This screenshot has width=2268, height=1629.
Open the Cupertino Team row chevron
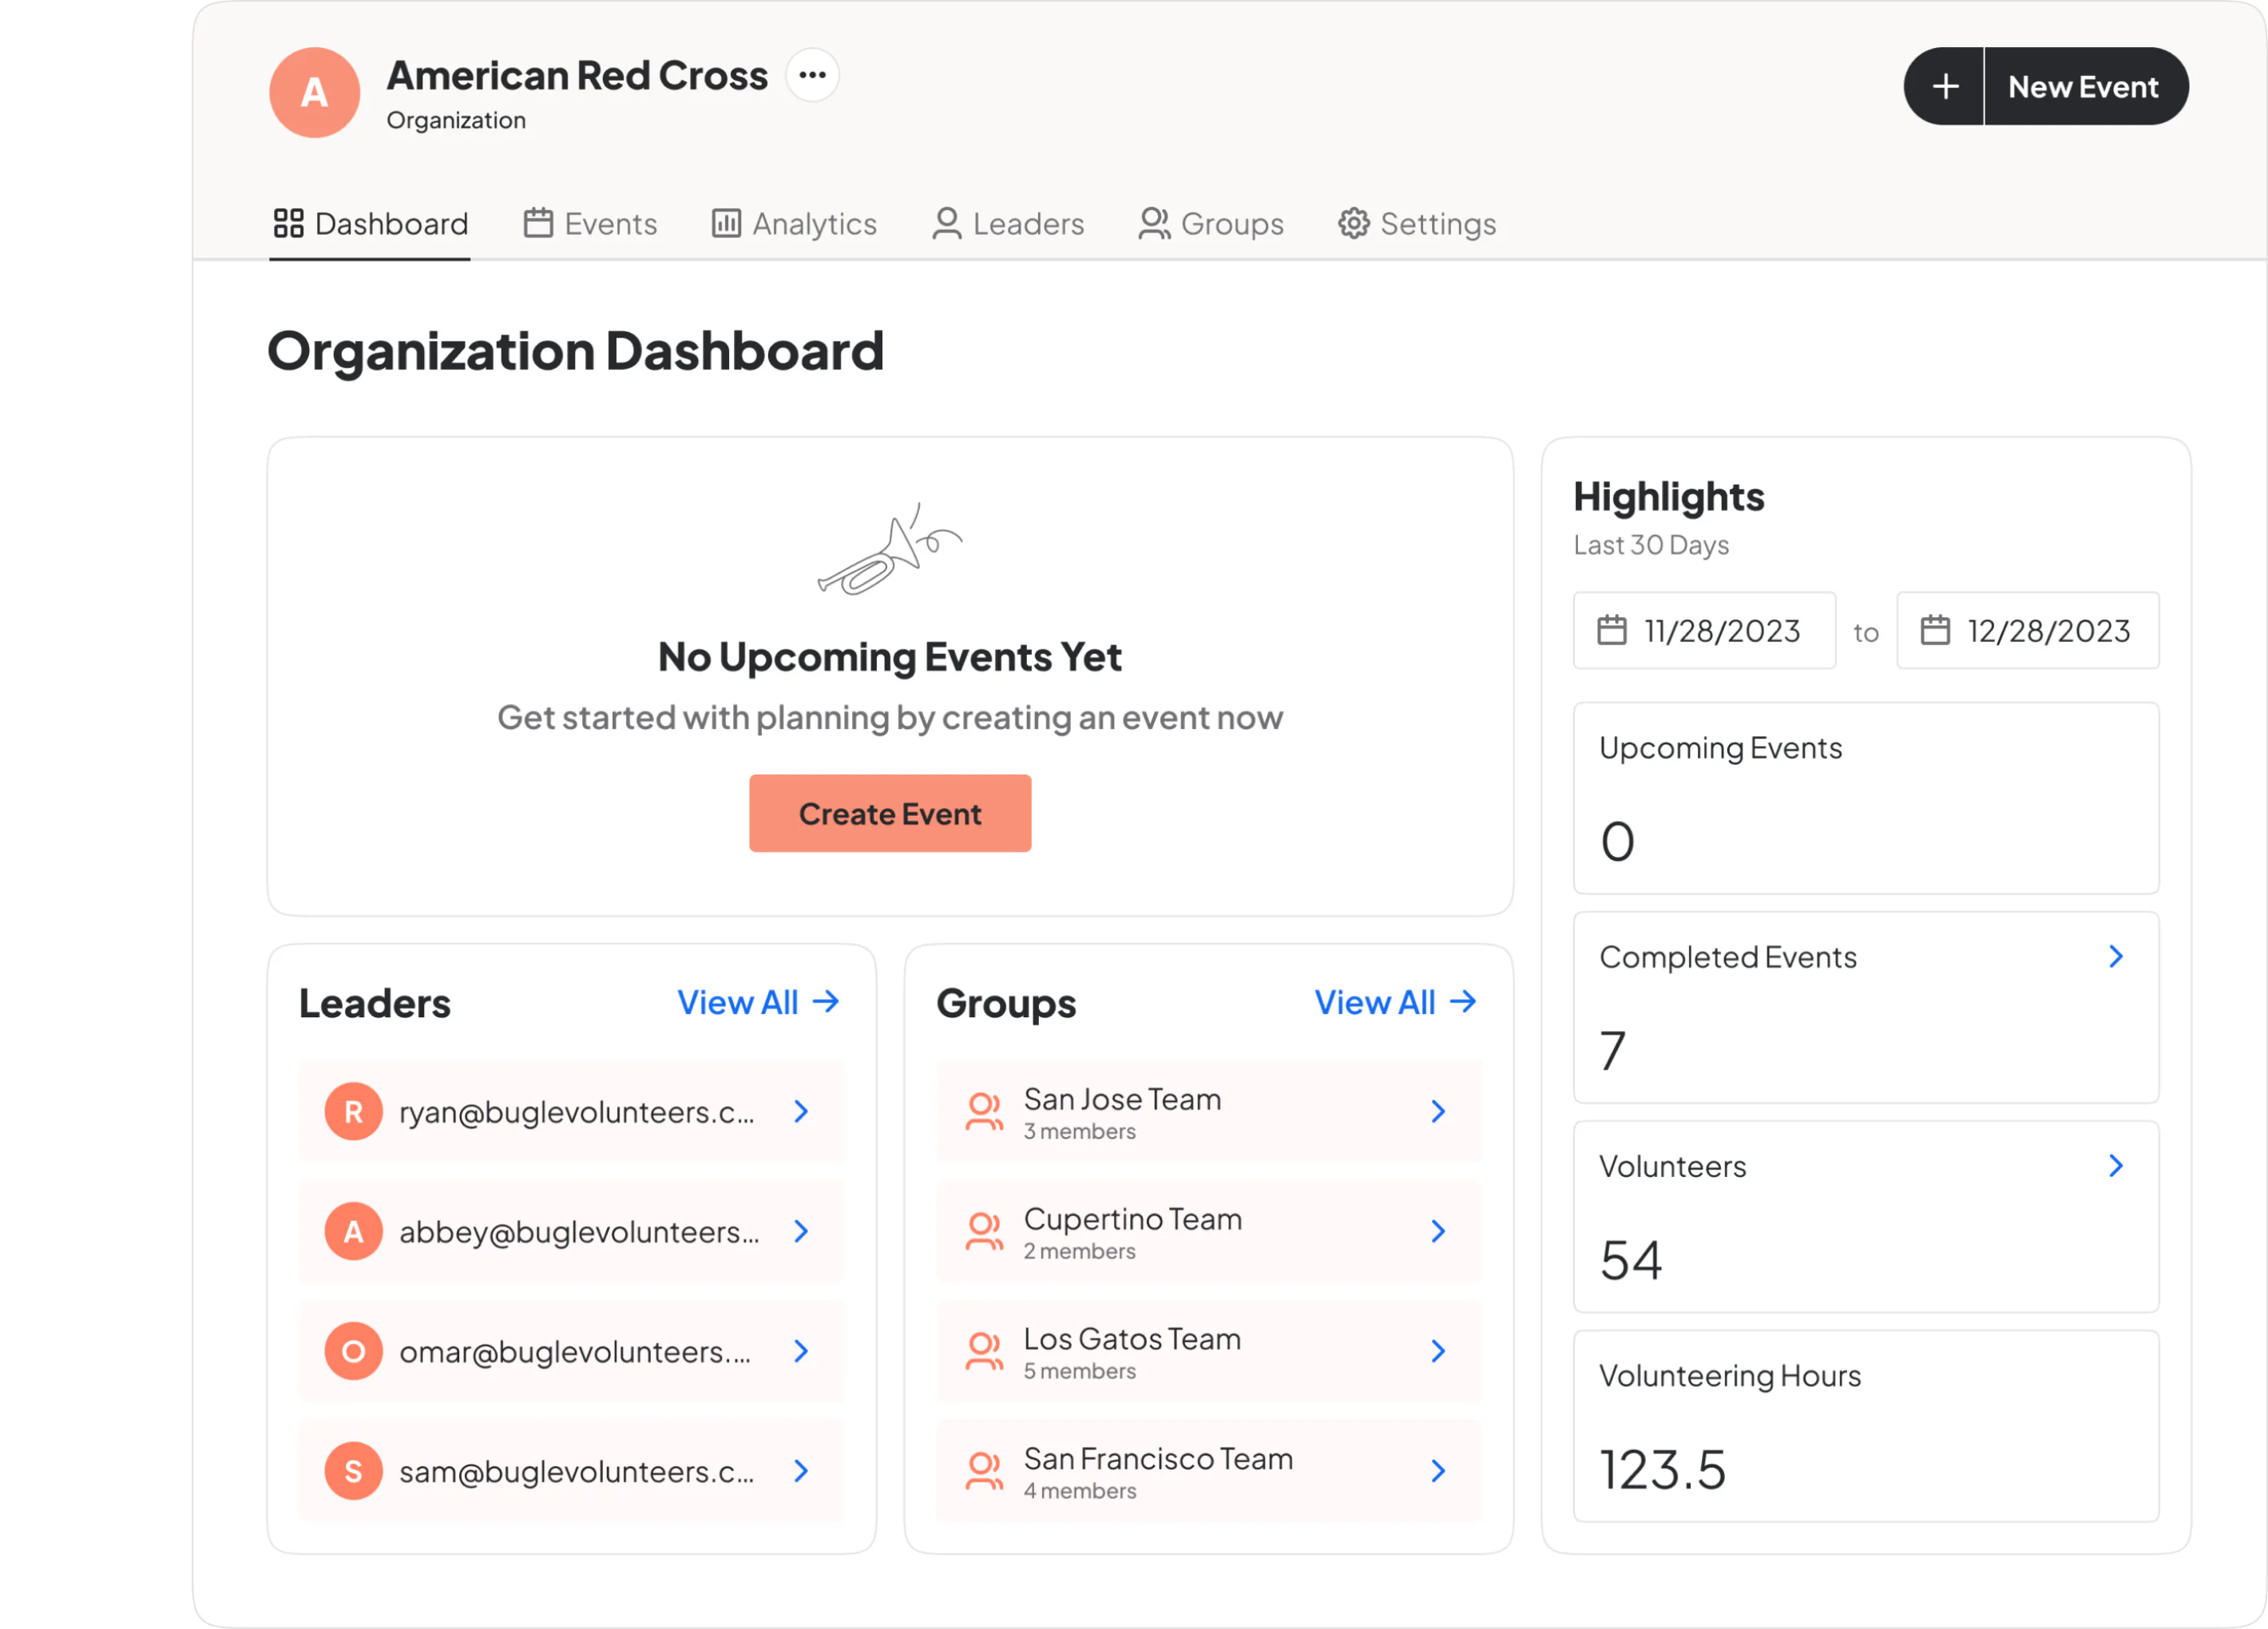click(x=1438, y=1232)
